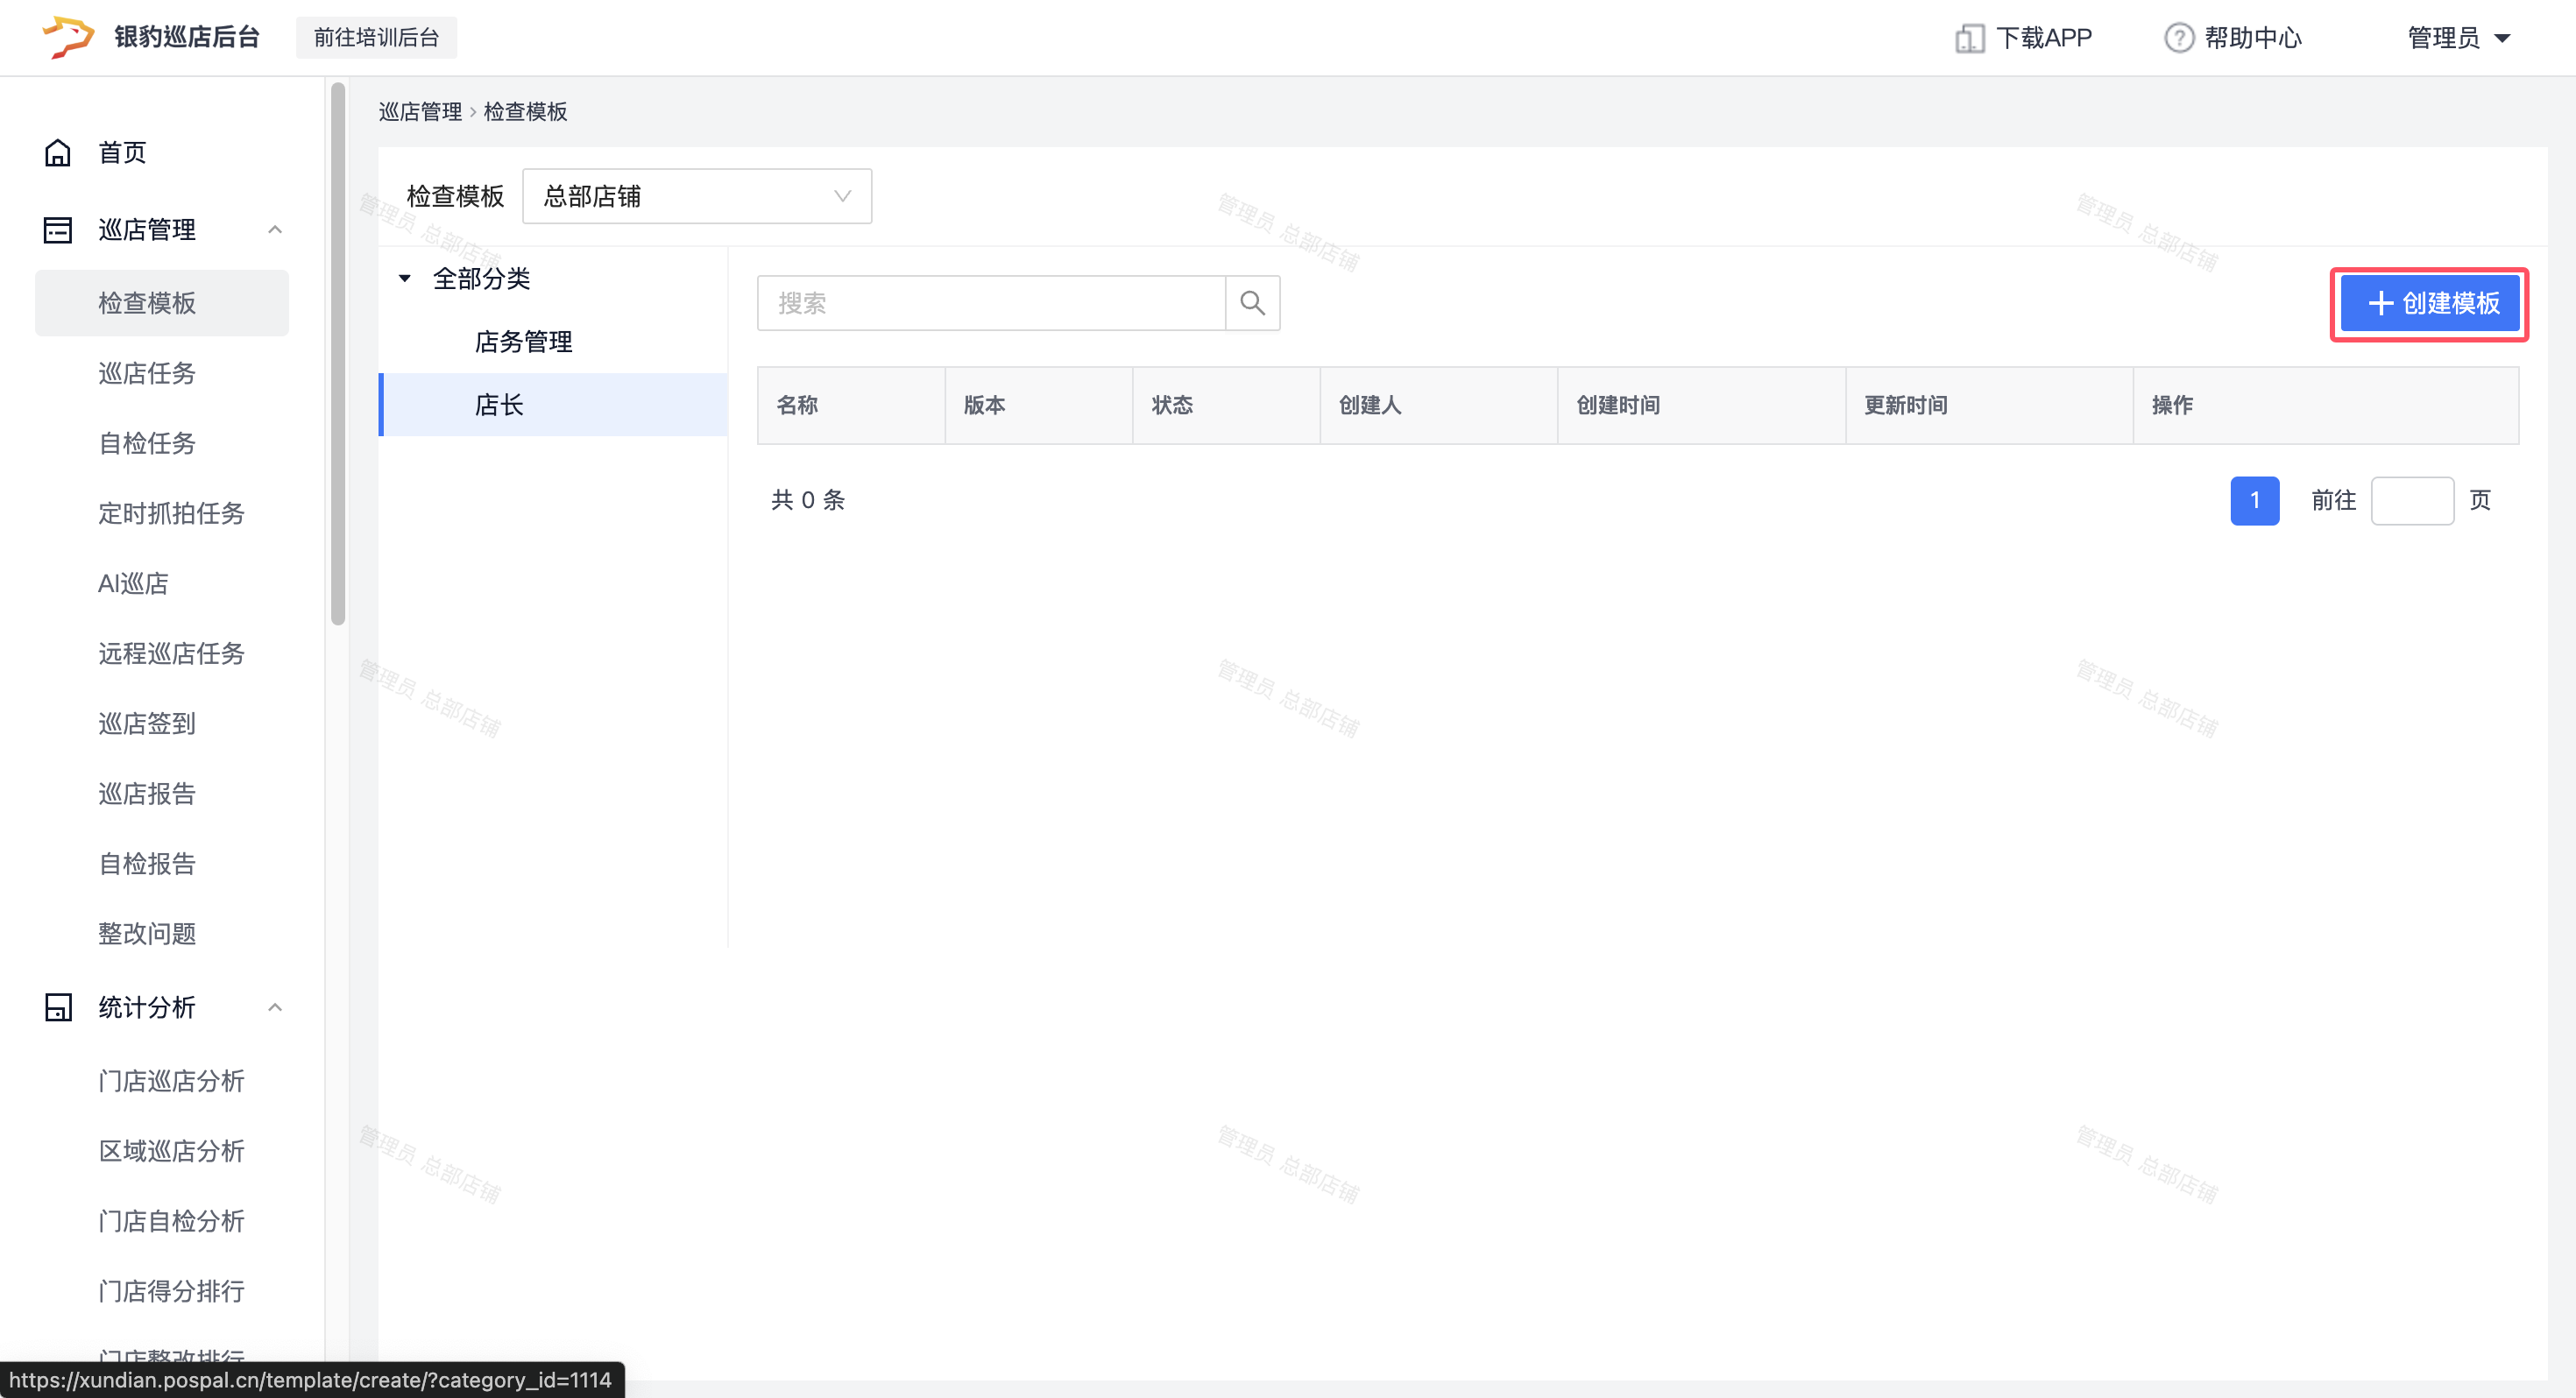Click the search magnifier icon

[1252, 303]
